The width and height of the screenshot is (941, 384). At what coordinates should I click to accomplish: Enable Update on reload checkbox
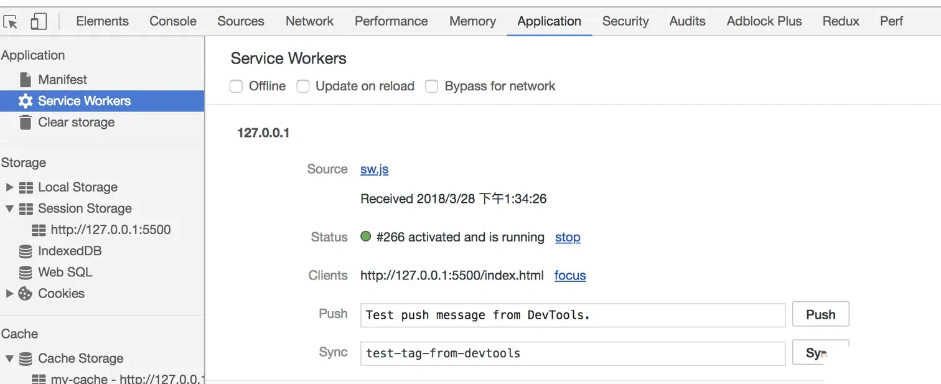[x=303, y=87]
